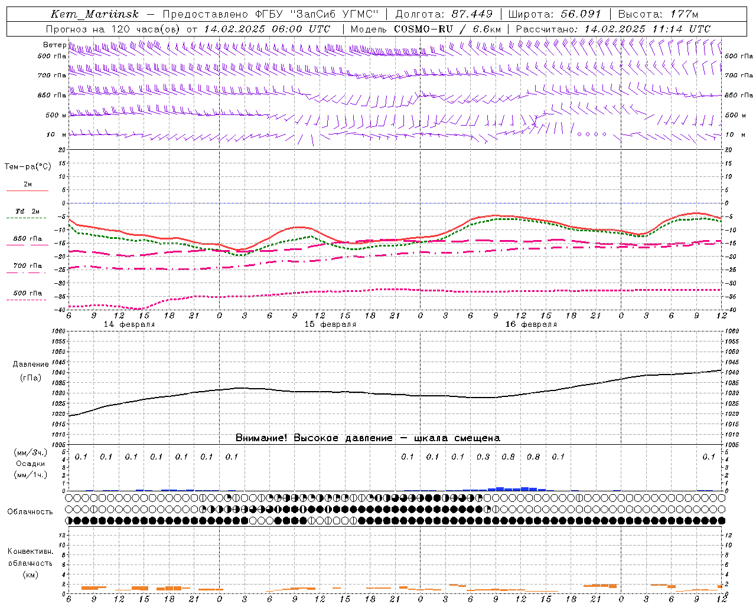Click the "(гПа)" unit label under Давление

point(31,377)
